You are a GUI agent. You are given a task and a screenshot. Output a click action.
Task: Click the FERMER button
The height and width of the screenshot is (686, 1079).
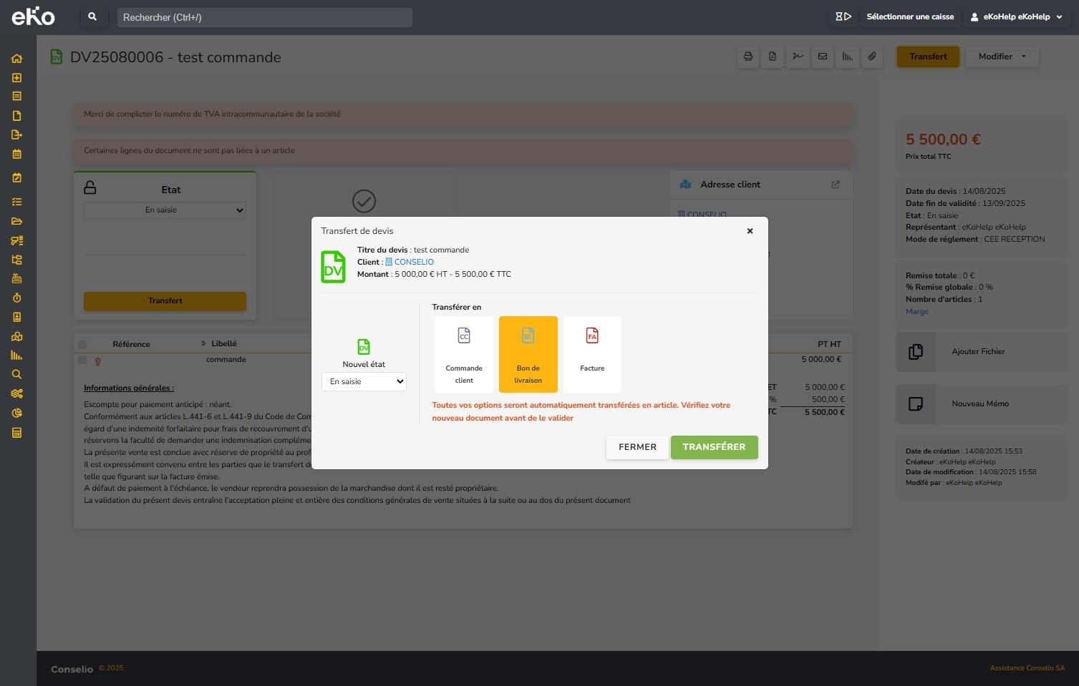tap(637, 447)
